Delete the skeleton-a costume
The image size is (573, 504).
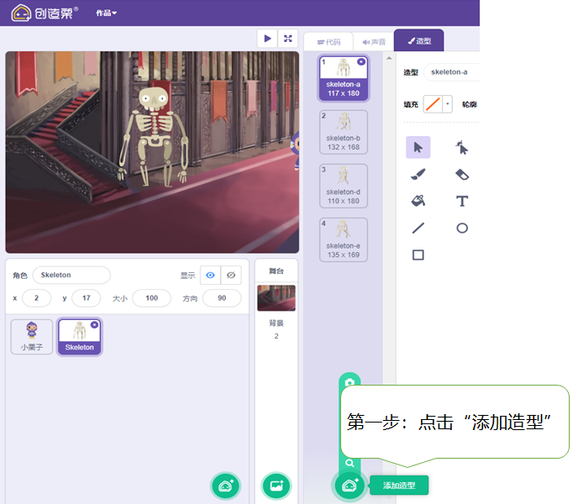361,62
